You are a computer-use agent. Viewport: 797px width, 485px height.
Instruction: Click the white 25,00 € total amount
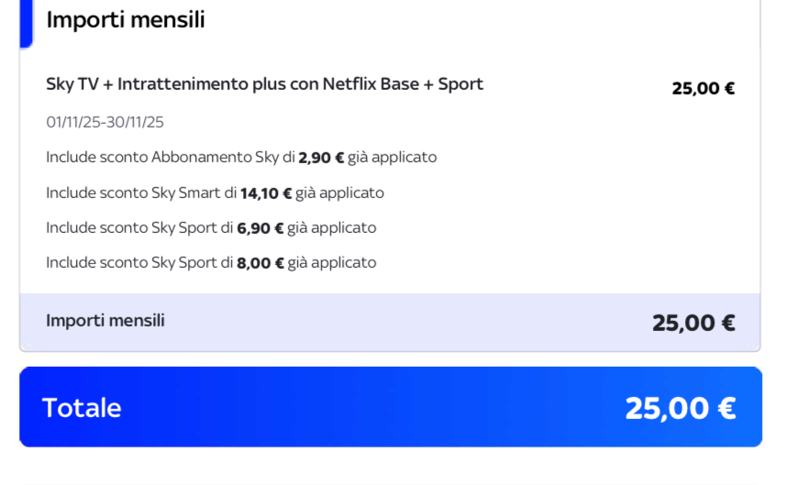click(x=680, y=408)
